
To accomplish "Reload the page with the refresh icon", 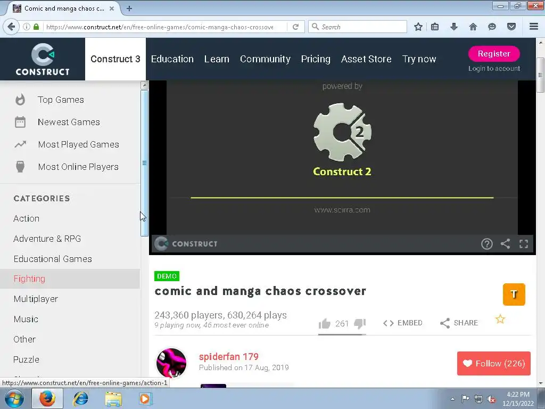I will 296,27.
